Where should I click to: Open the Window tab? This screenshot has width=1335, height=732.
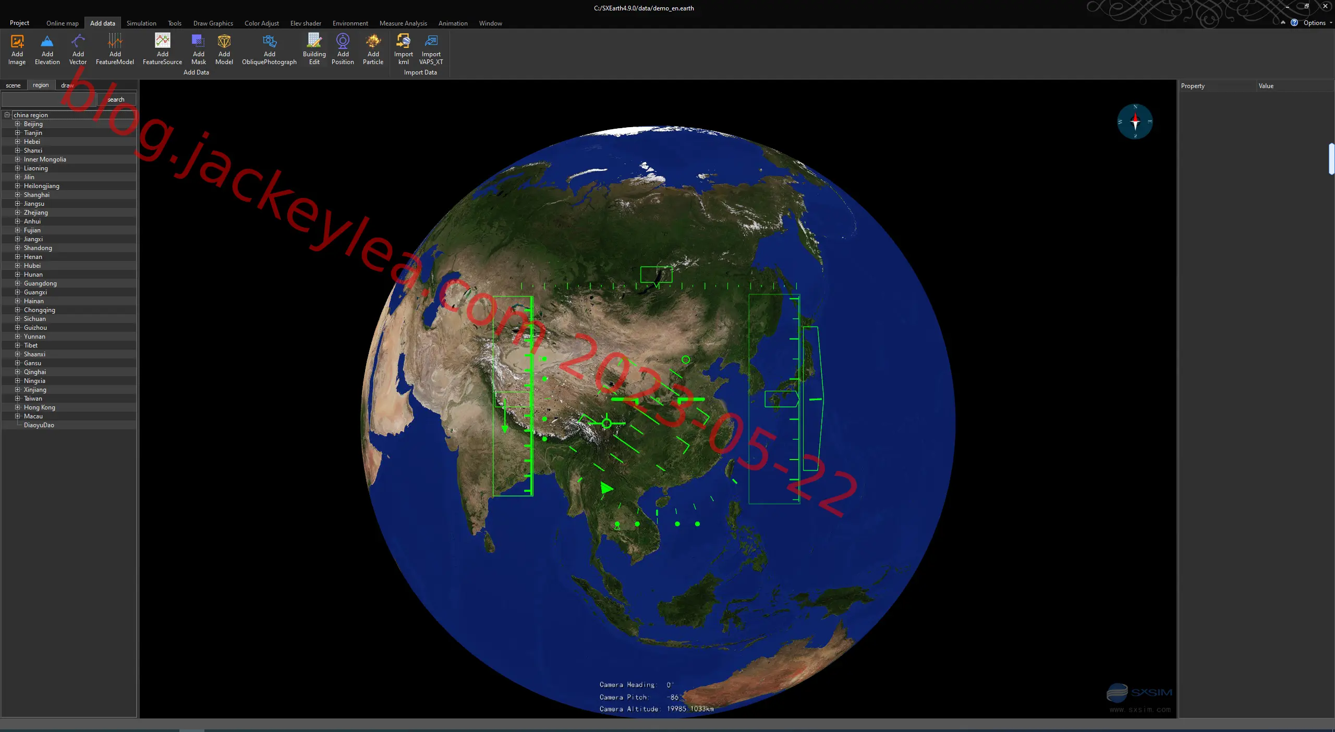coord(490,23)
